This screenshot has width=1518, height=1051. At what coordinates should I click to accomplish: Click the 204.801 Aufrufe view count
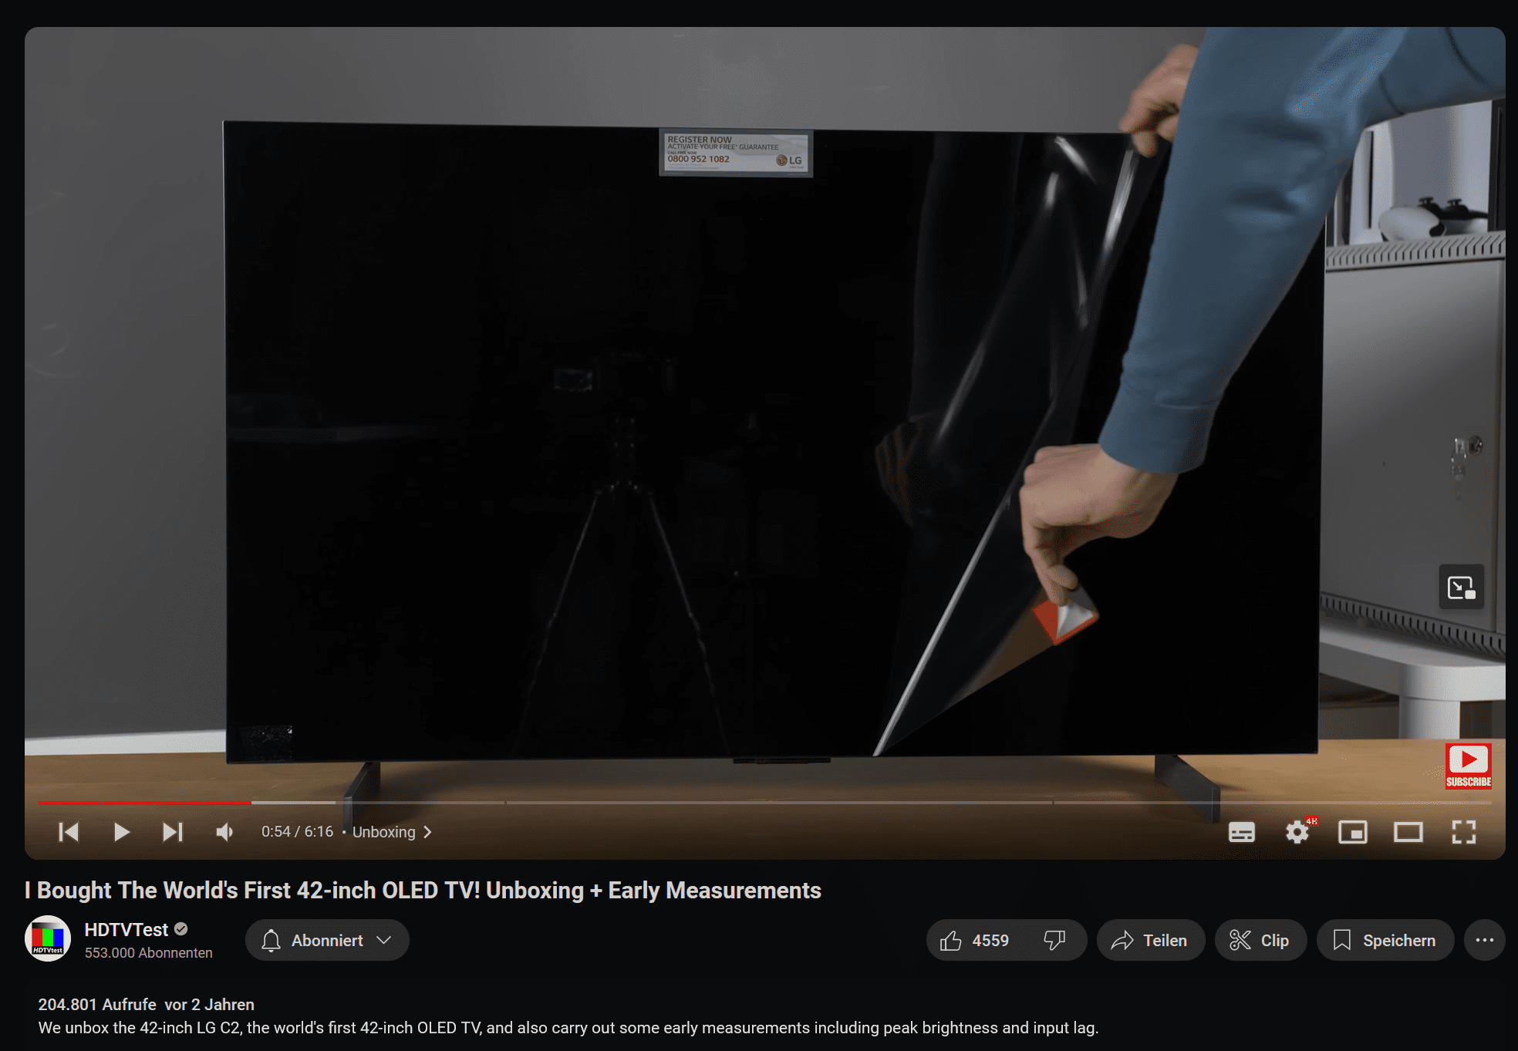coord(97,1005)
